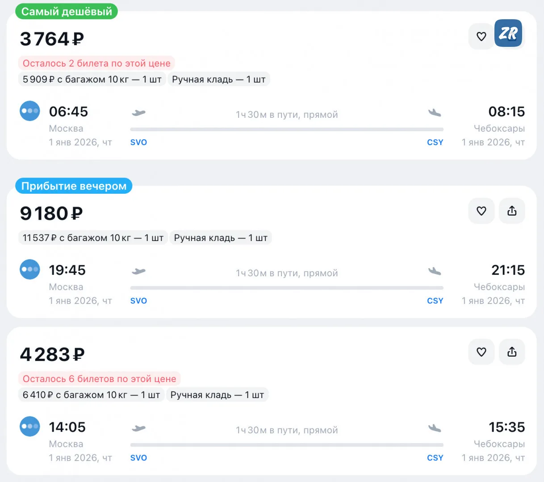Click the airline logo next to 19:45 departure
Image resolution: width=544 pixels, height=482 pixels.
tap(30, 270)
